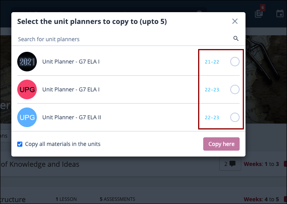Select the 21-22 G7 ELA I planner radio
This screenshot has width=287, height=204.
tap(235, 62)
